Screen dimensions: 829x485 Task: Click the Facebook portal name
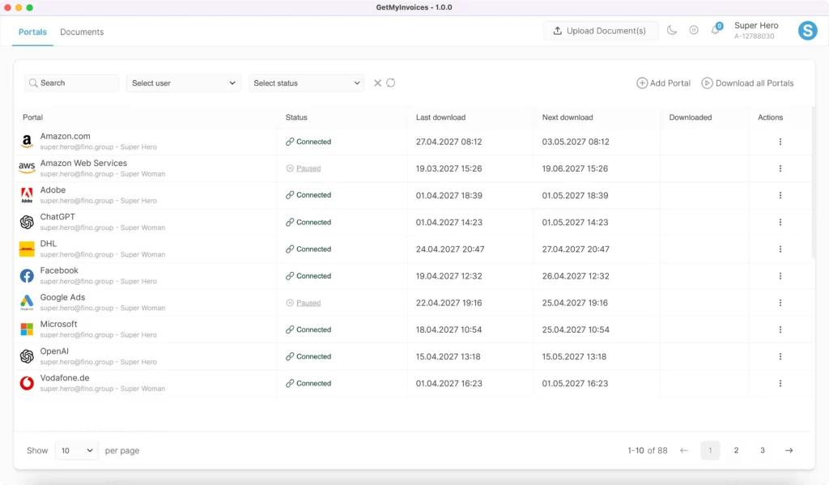click(59, 270)
